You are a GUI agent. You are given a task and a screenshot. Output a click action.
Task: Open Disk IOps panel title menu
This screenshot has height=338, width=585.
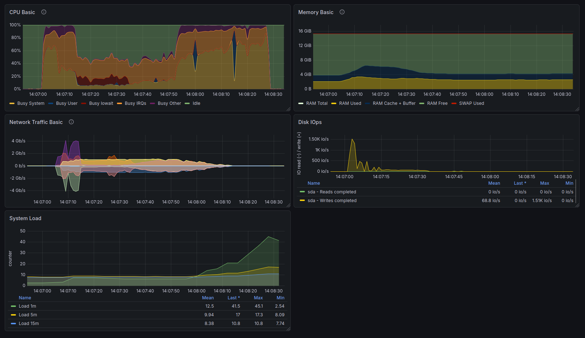click(310, 122)
